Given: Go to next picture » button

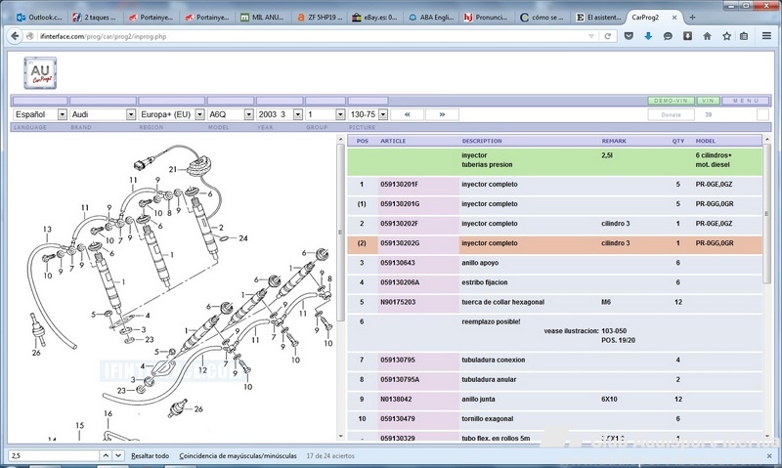Looking at the screenshot, I should point(442,114).
